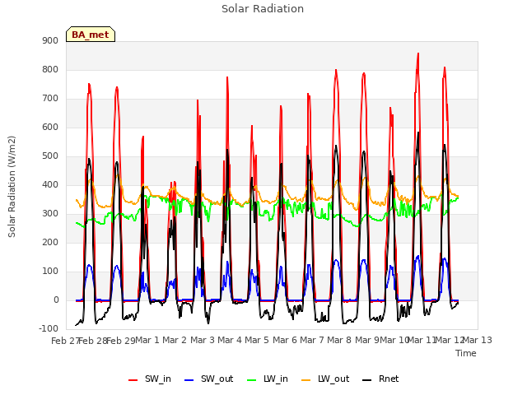Screen dimensions: 527x395
Task: Click the Mar 5 x-axis date label
Action: click(257, 340)
